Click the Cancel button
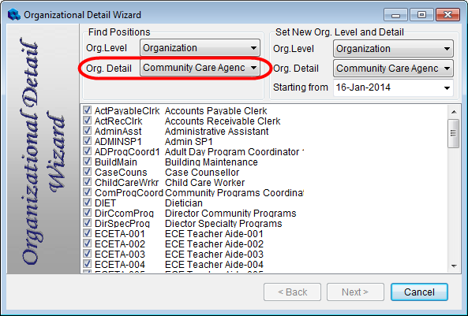This screenshot has width=468, height=316. point(419,292)
